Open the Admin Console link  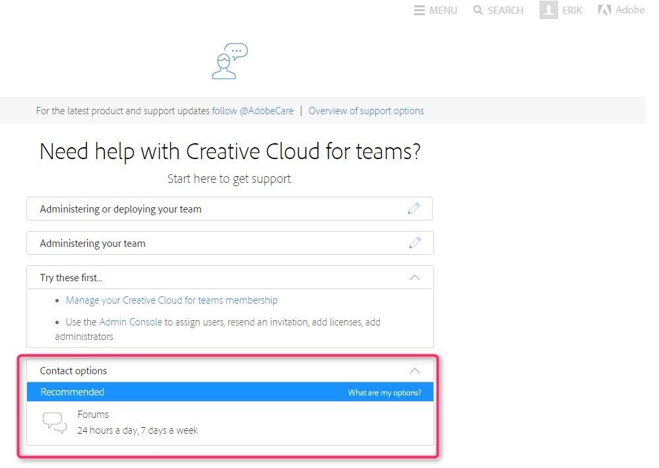(131, 322)
